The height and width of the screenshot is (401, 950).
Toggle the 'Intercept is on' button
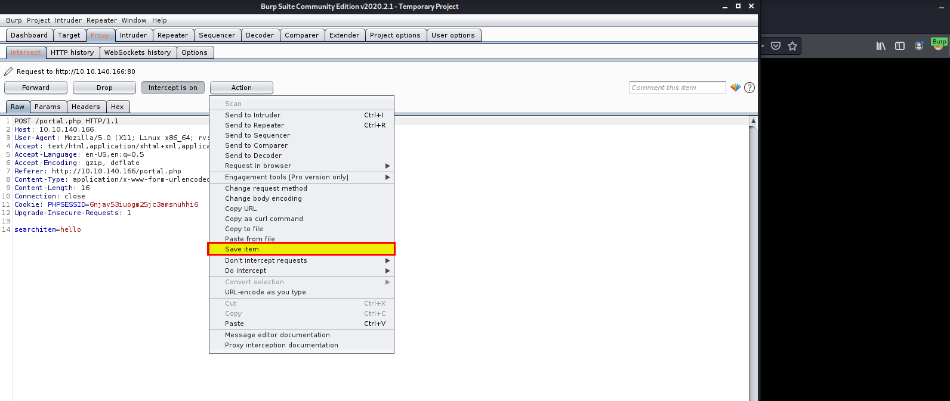click(173, 88)
